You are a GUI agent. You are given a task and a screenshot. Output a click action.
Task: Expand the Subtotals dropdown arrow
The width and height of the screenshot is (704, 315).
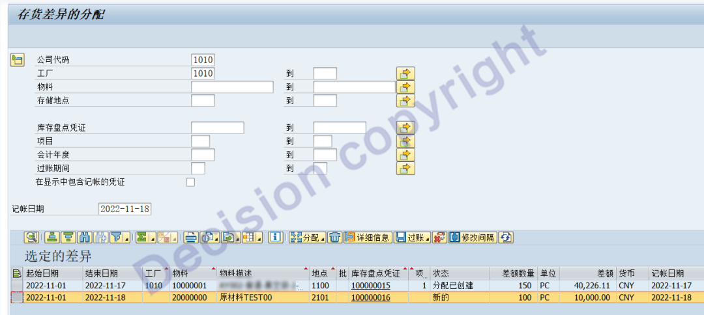click(175, 238)
